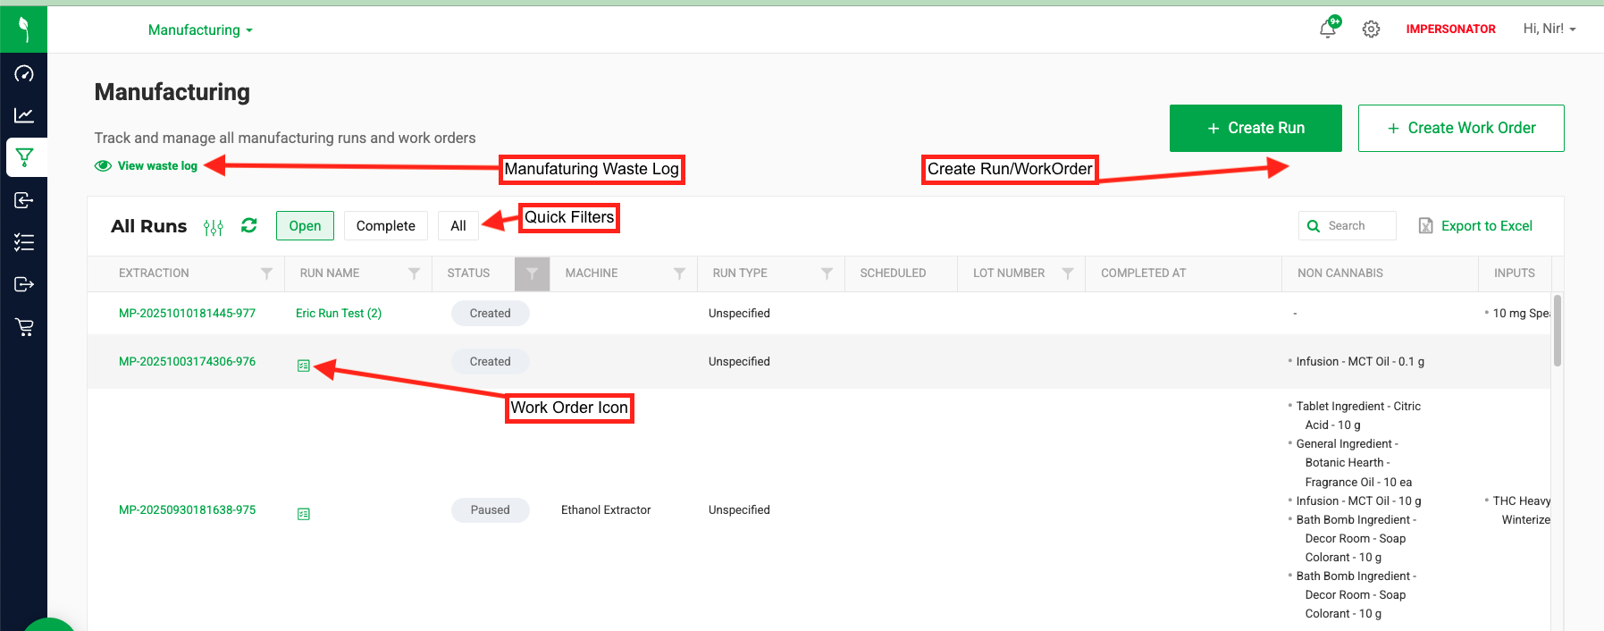Image resolution: width=1604 pixels, height=631 pixels.
Task: Sort by the Scheduled column header
Action: coord(893,273)
